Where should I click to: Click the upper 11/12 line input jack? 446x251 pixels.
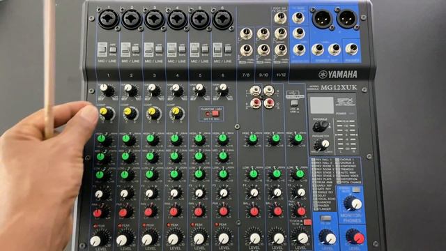[281, 33]
